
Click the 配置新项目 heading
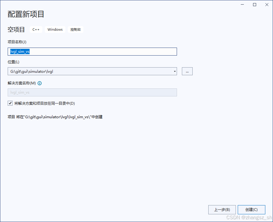pos(26,14)
